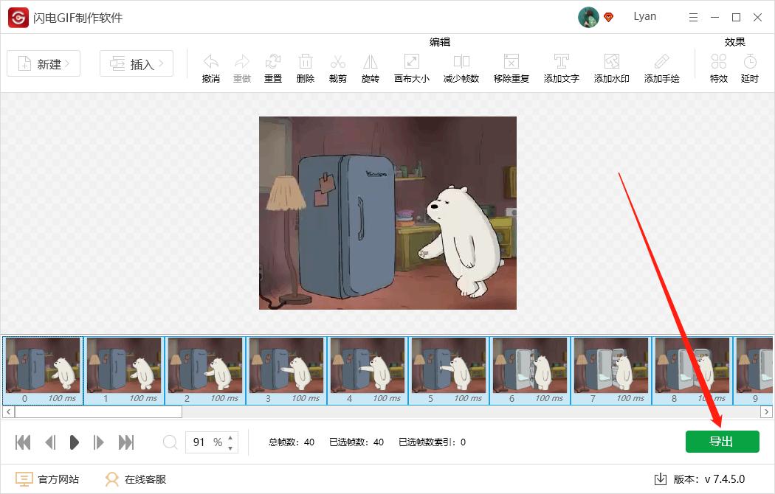
Task: Open the 裁剪 (crop) tool
Action: tap(337, 66)
